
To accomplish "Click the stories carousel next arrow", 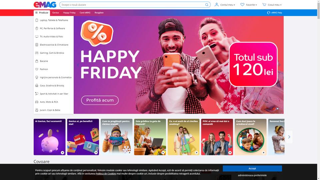I will [x=289, y=137].
